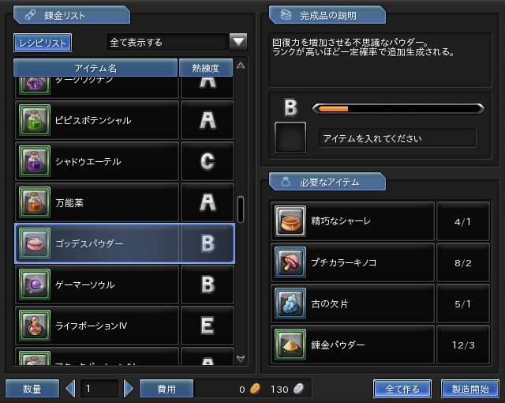Click the dropdown arrow next to 全て表示する

[x=238, y=42]
